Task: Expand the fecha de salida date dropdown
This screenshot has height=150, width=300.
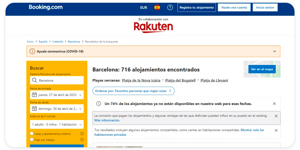Action: [x=80, y=108]
